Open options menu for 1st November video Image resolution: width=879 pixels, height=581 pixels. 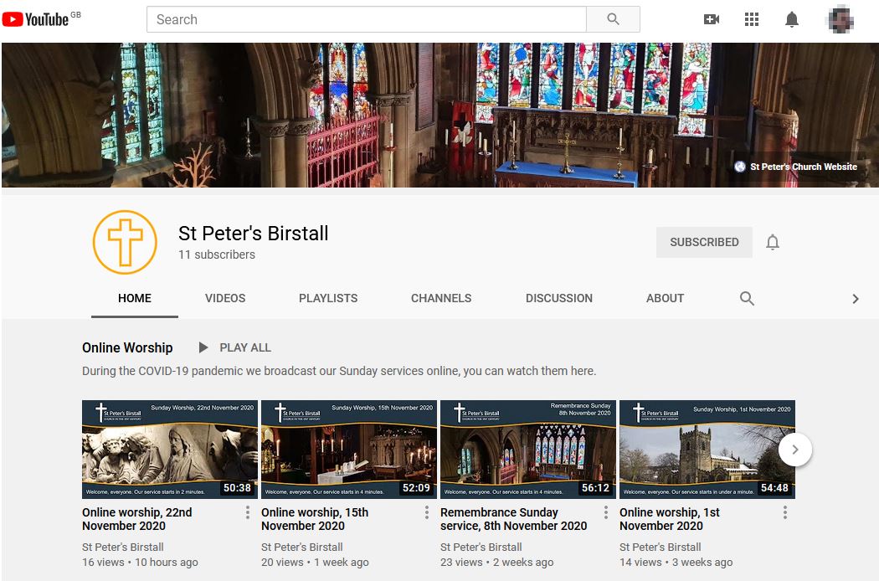785,512
